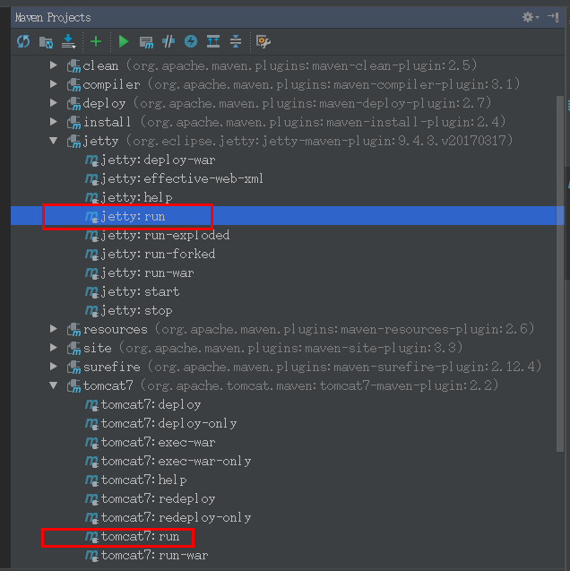Add Maven project with green plus icon
This screenshot has width=570, height=571.
tap(96, 41)
